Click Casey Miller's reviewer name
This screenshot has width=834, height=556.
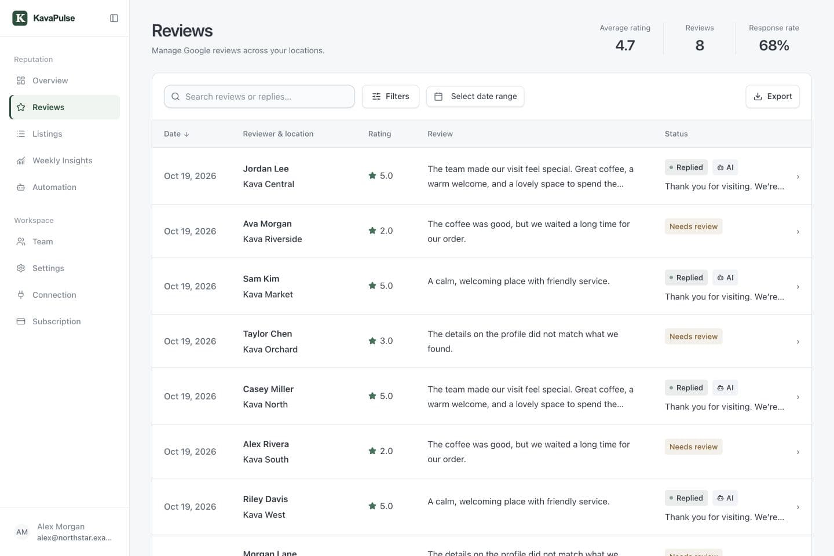(268, 389)
